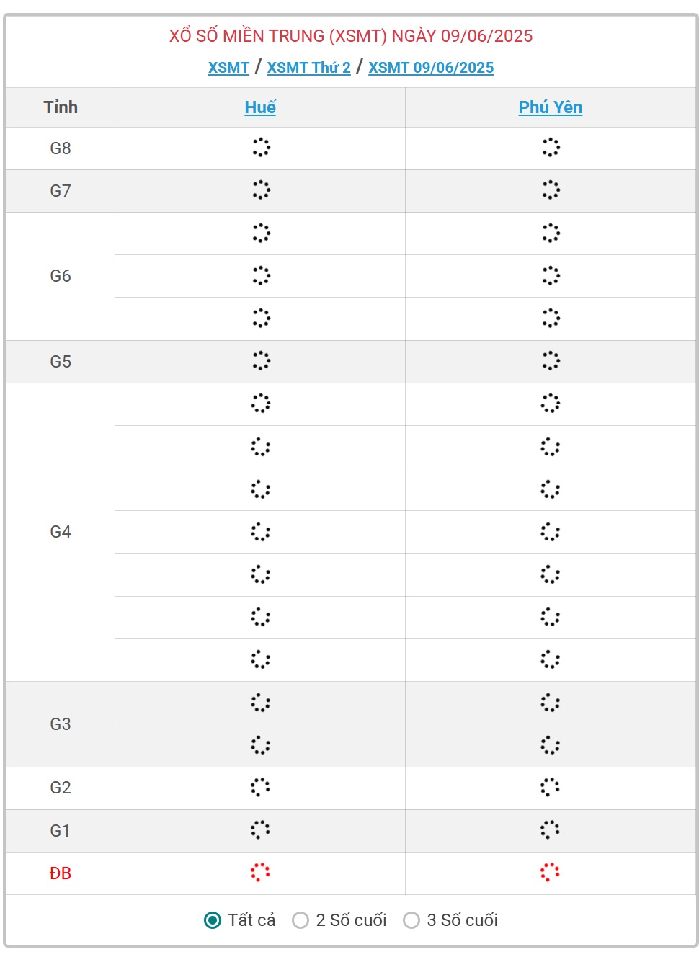Click the Huế G5 loading spinner
699x957 pixels.
pyautogui.click(x=261, y=360)
